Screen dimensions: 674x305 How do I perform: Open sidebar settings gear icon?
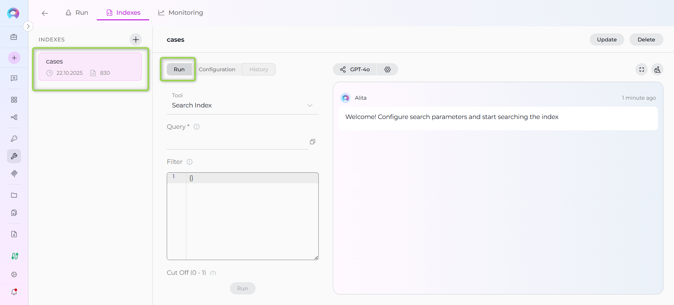(14, 274)
